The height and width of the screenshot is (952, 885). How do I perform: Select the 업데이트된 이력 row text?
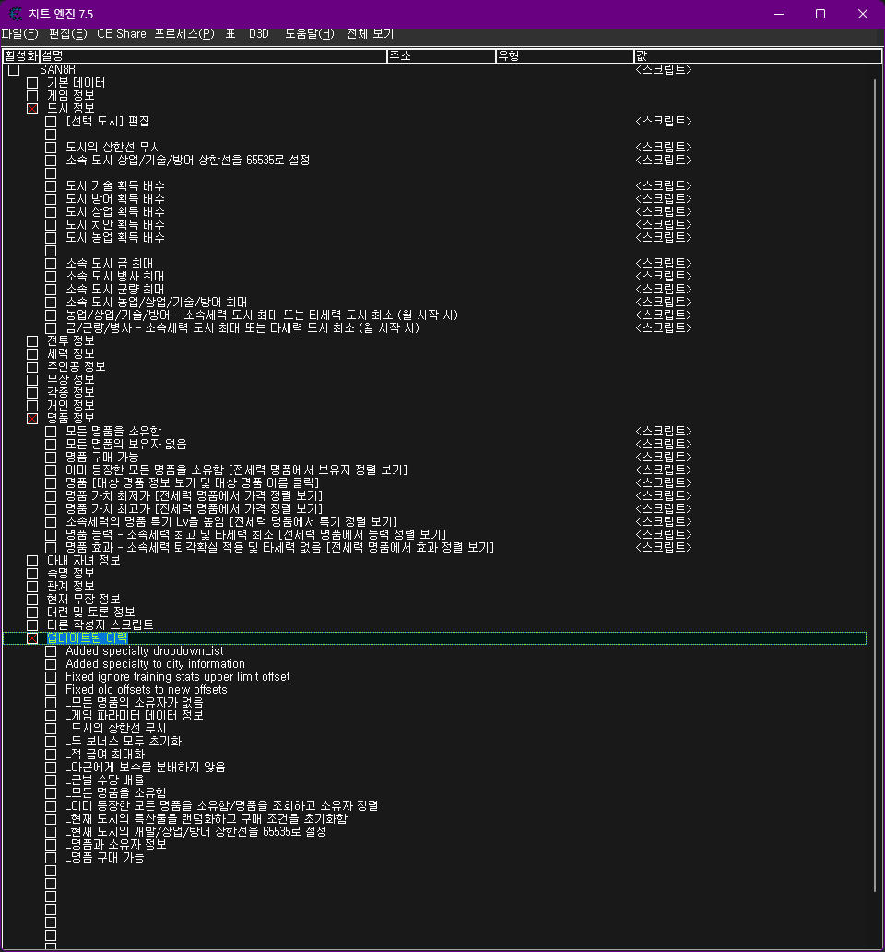[x=88, y=638]
